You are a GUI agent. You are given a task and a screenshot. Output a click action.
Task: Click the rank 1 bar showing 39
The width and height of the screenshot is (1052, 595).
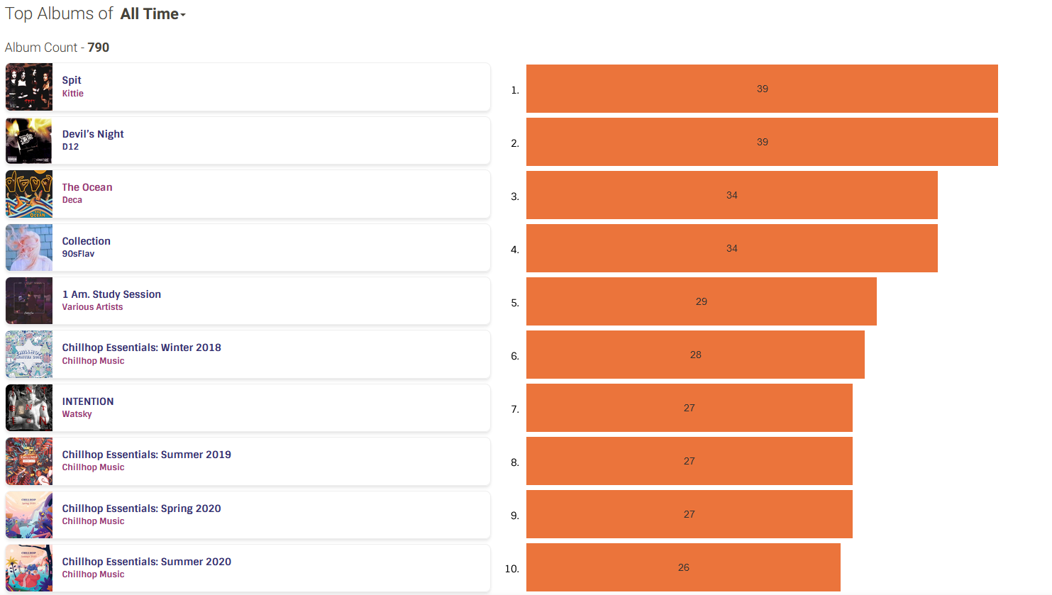[762, 89]
